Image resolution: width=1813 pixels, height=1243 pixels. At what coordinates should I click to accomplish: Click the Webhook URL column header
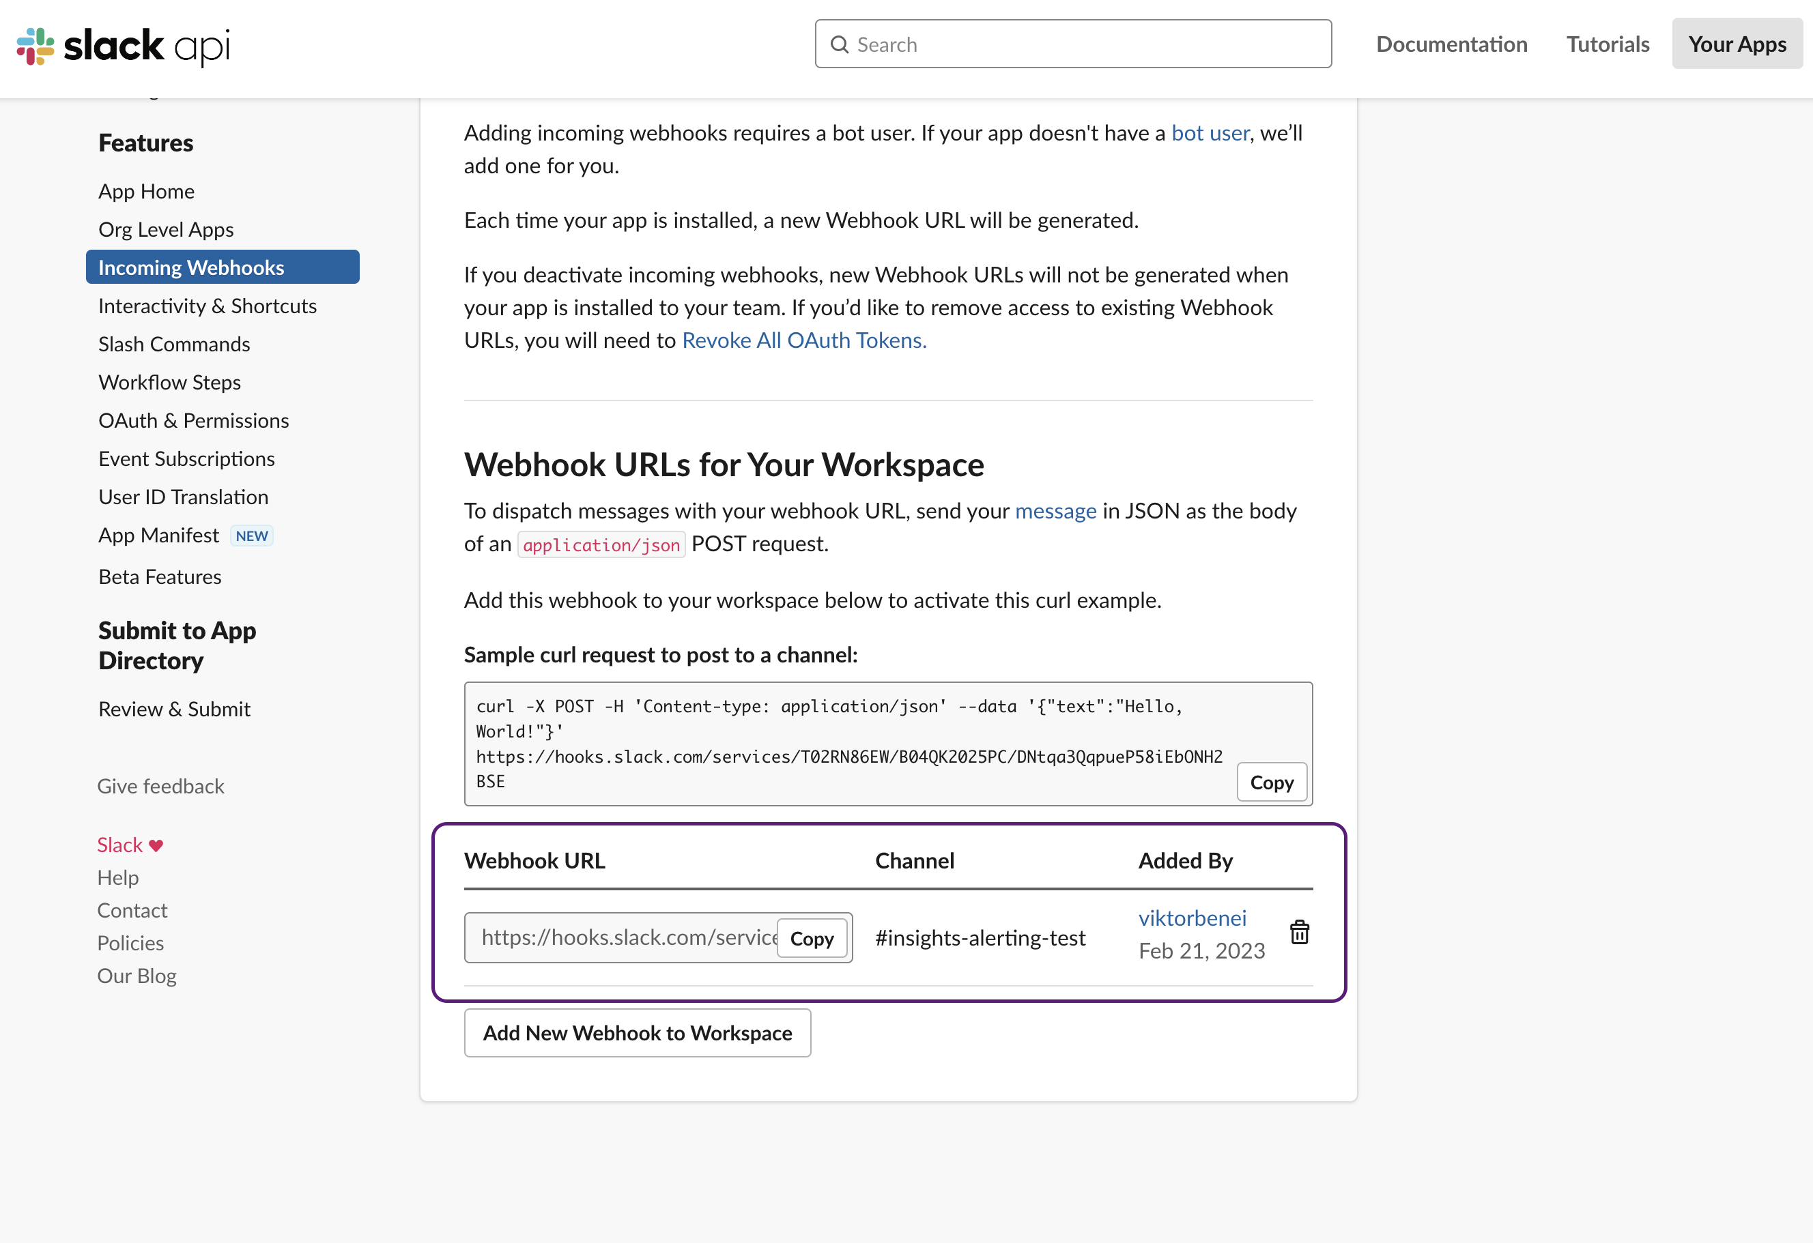click(534, 861)
